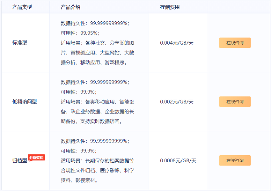The width and height of the screenshot is (271, 191).
Task: Click 可用性：99.9% line in 低频访问型 row
Action: [79, 92]
